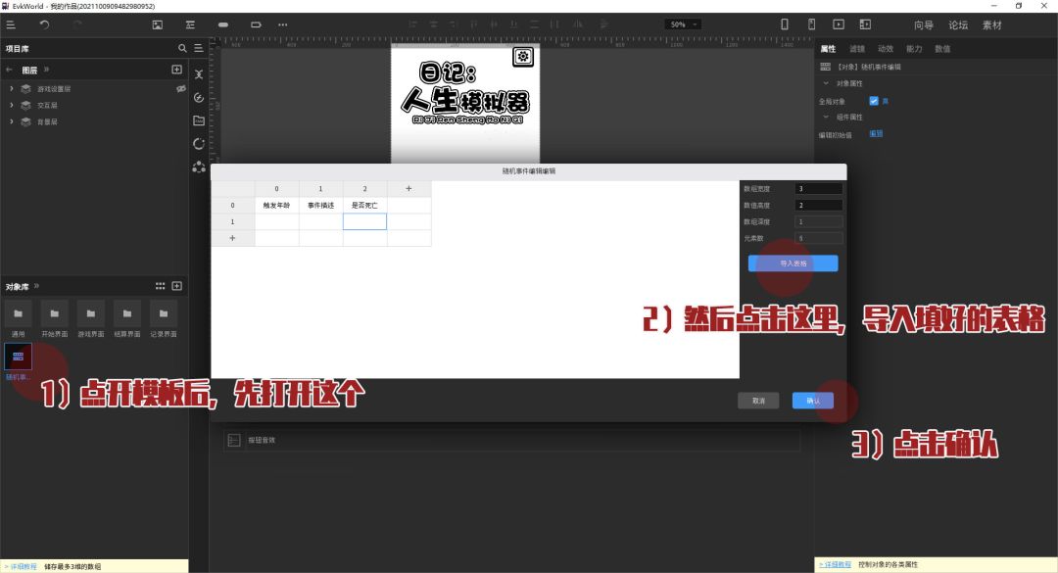The height and width of the screenshot is (573, 1058).
Task: Go back with layers panel arrow
Action: (x=10, y=70)
